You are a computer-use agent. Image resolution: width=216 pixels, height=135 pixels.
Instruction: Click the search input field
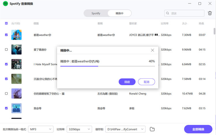pyautogui.click(x=184, y=13)
